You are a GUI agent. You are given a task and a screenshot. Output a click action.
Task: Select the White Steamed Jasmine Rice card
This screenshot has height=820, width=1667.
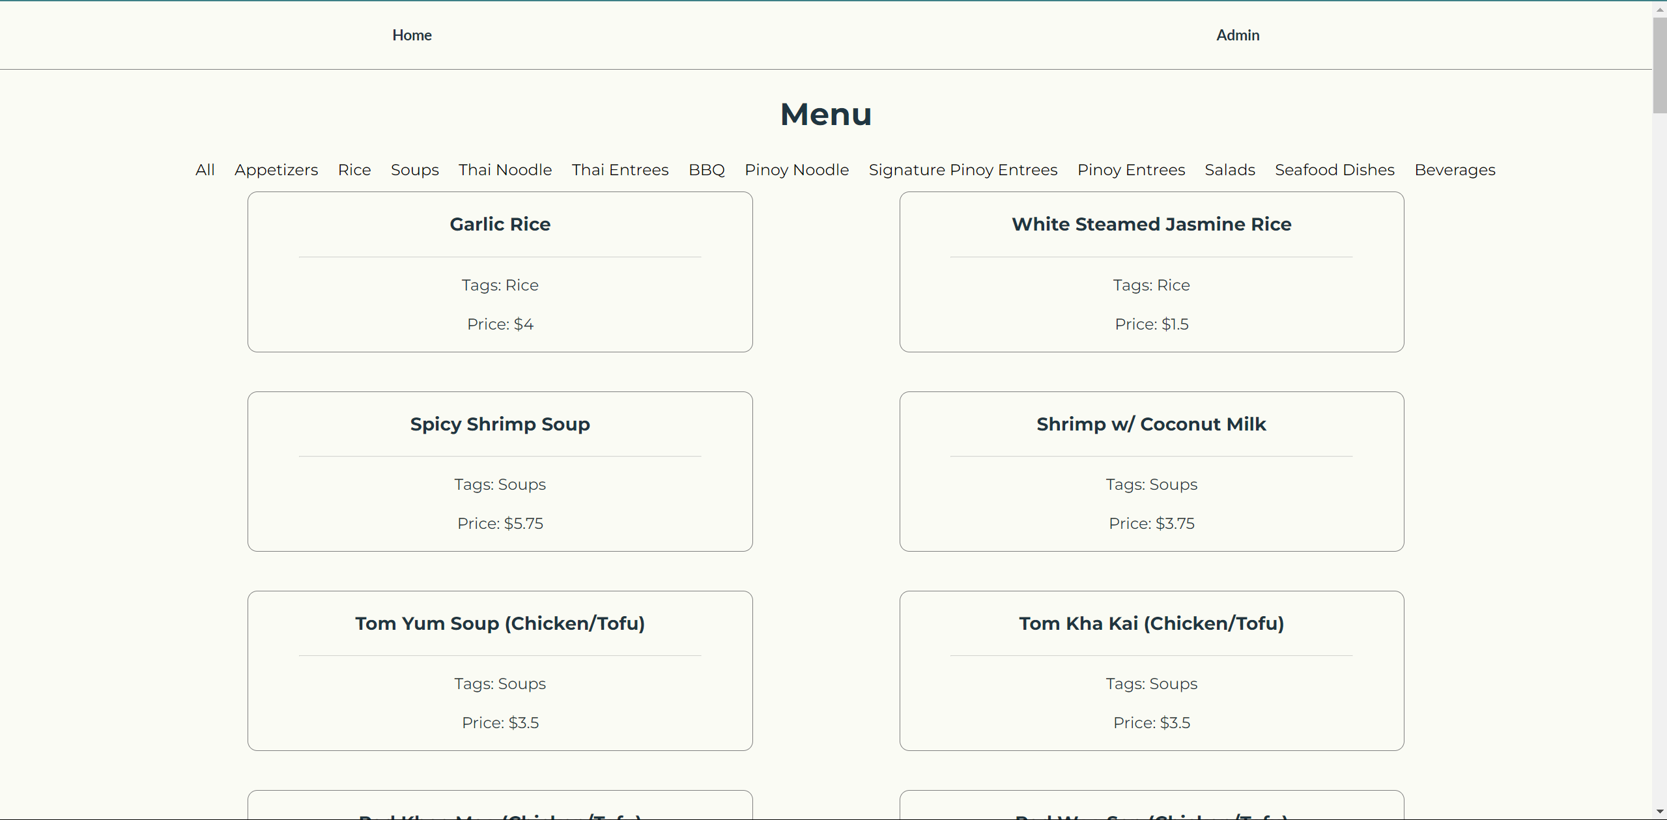coord(1151,272)
